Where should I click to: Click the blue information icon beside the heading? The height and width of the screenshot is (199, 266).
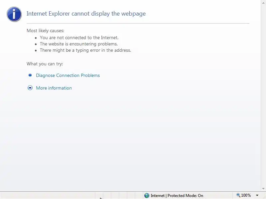tap(14, 14)
